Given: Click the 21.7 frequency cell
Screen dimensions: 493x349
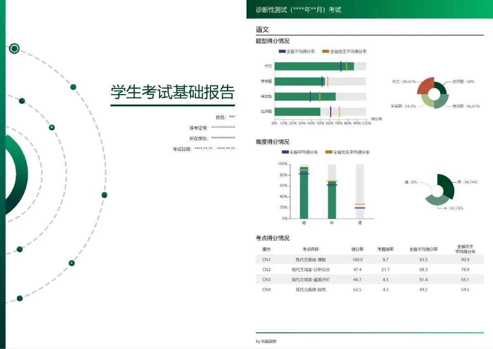Looking at the screenshot, I should tap(385, 270).
